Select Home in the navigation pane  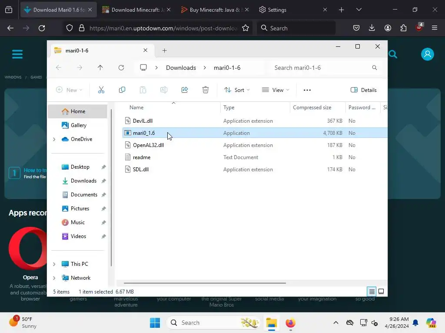click(x=77, y=111)
